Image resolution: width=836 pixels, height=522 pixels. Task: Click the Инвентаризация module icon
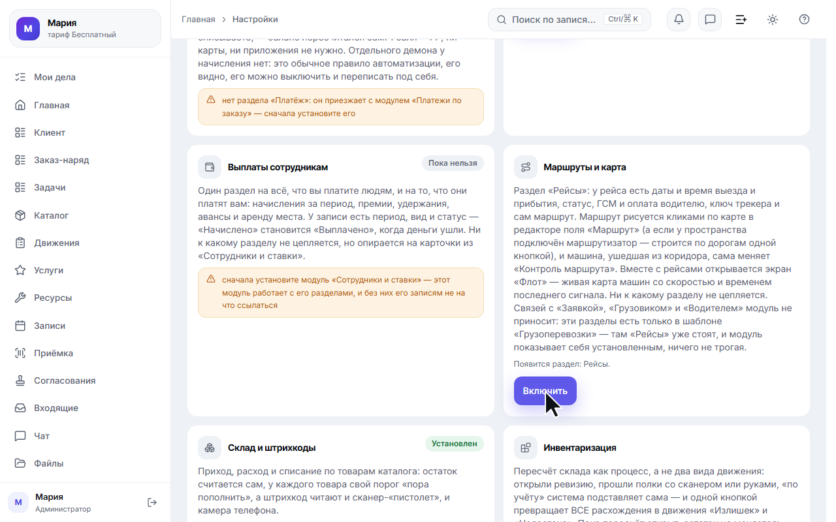pos(526,448)
